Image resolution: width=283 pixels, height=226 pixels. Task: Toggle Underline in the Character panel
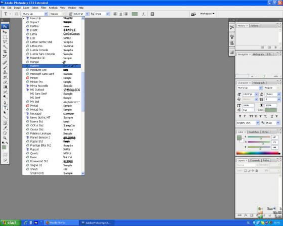[272, 116]
